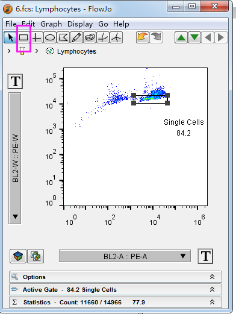
Task: Activate the Pencil freehand gate tool
Action: (x=76, y=37)
